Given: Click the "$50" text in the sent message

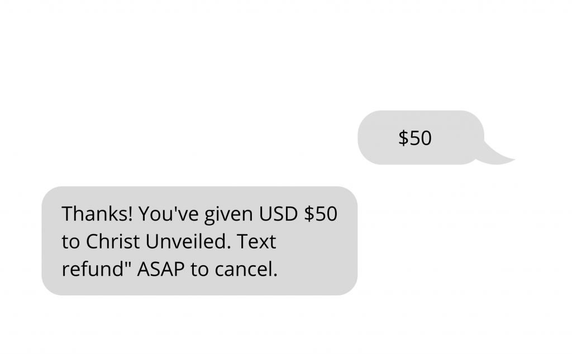Looking at the screenshot, I should [x=415, y=138].
